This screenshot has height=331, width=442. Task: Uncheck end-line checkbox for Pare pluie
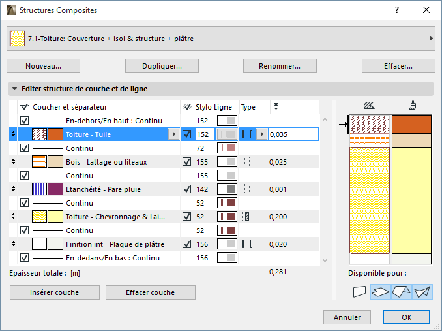pyautogui.click(x=187, y=189)
